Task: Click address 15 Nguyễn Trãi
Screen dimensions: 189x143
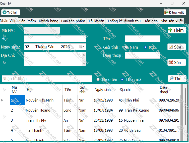Action: [138, 120]
